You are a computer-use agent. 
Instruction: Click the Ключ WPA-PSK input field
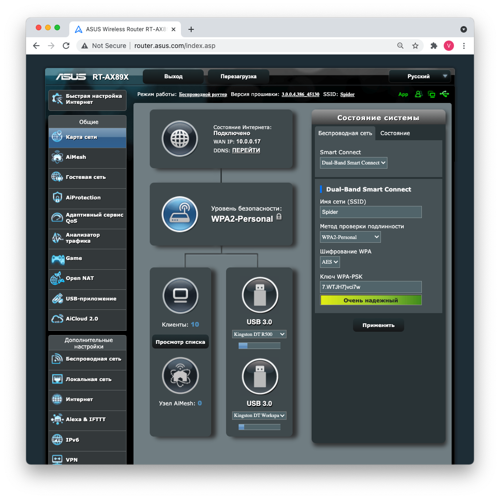[371, 287]
